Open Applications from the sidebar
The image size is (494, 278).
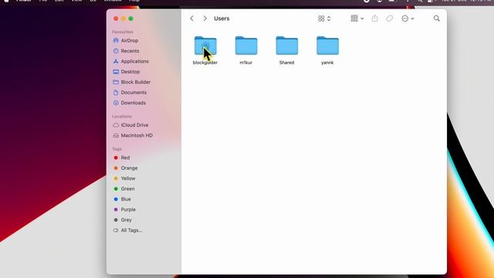134,62
